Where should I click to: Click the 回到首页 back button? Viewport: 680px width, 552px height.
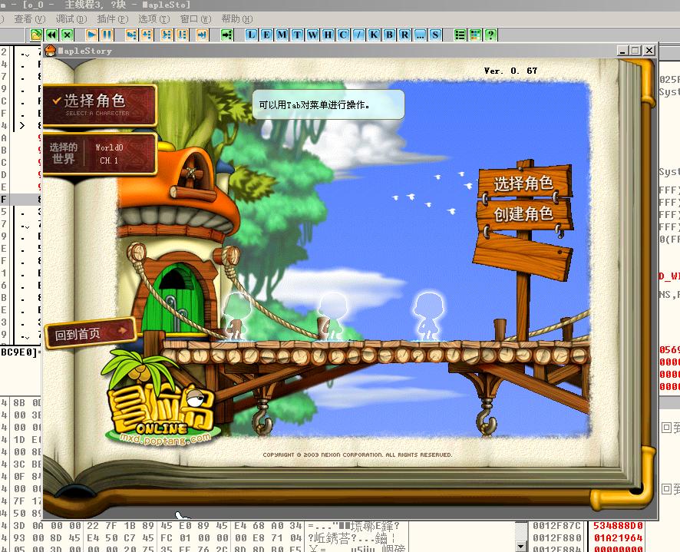tap(91, 333)
